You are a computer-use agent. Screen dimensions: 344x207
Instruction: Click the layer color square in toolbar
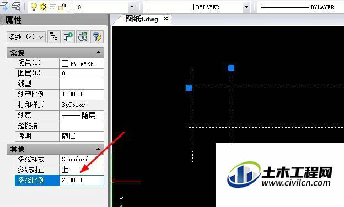71,7
